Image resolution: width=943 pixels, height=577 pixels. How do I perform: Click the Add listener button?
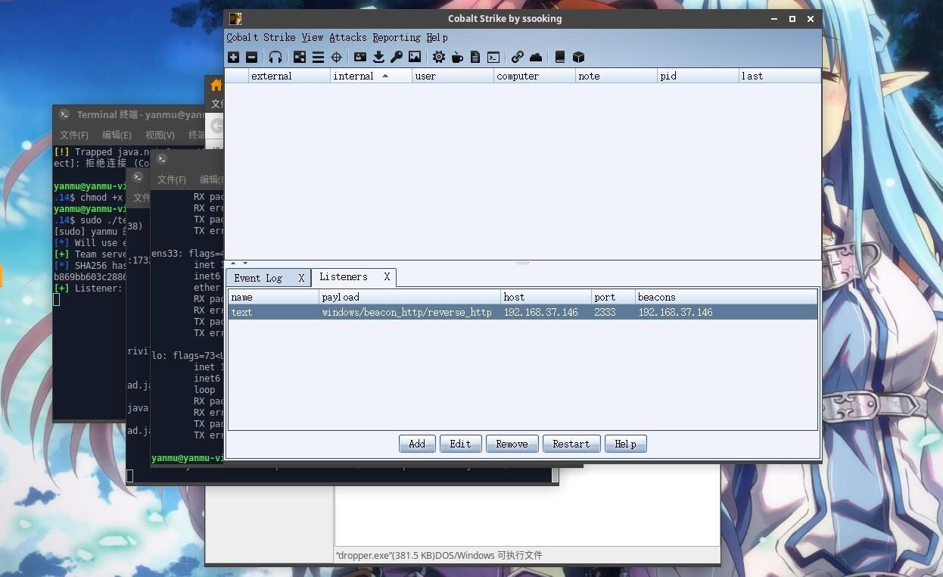(417, 444)
